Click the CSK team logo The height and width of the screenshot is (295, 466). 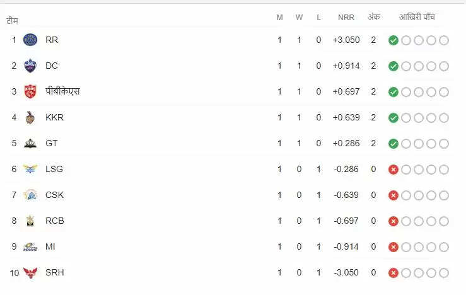[30, 195]
